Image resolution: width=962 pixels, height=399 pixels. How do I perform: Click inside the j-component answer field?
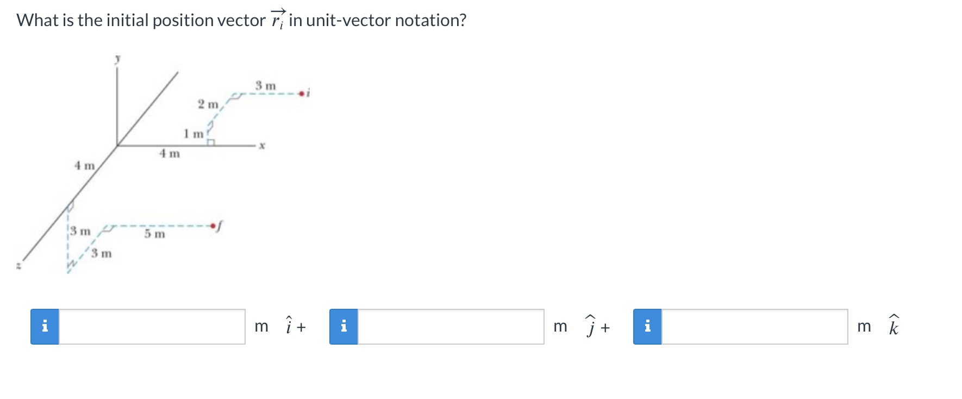(x=451, y=327)
